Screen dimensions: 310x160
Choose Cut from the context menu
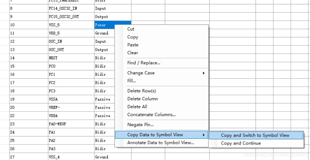(x=131, y=29)
